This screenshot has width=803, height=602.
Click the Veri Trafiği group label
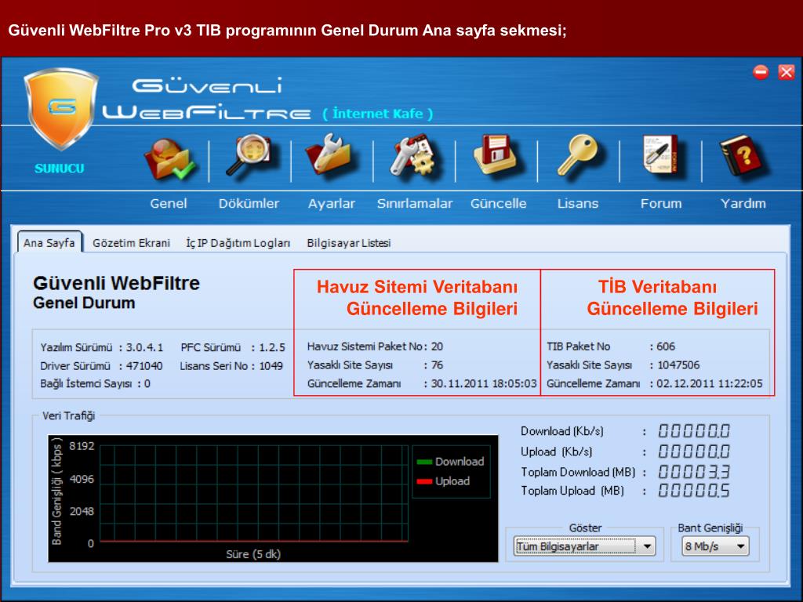pyautogui.click(x=69, y=415)
